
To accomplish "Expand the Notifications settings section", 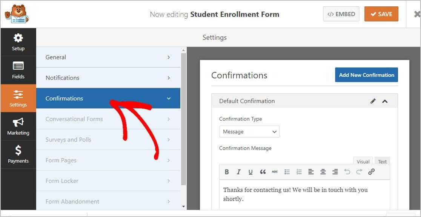I will click(108, 77).
